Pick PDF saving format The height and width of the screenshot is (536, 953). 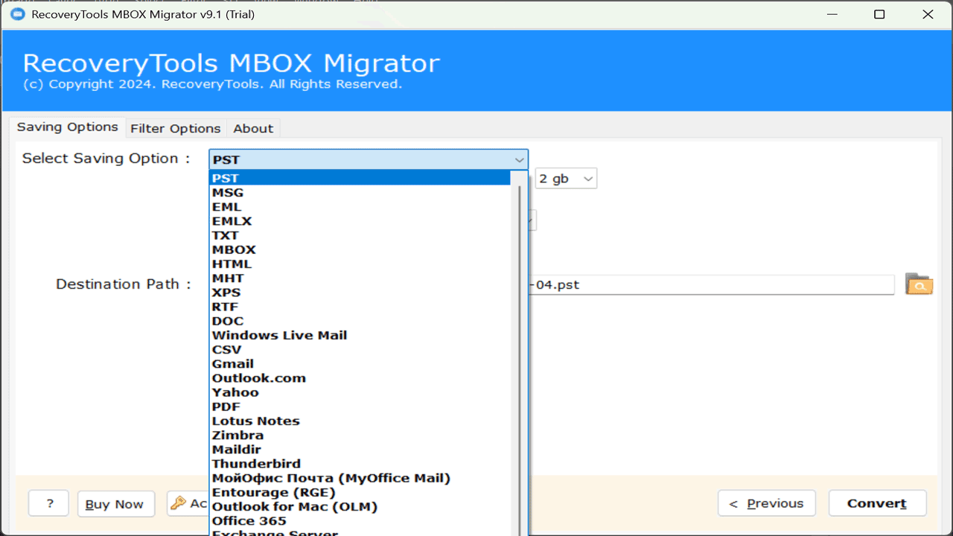(x=360, y=406)
